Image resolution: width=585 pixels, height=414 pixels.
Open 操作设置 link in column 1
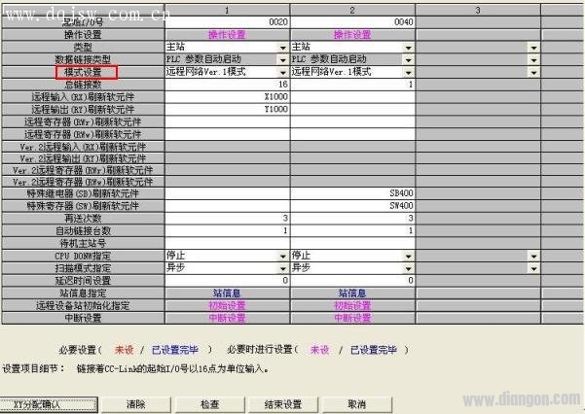pyautogui.click(x=228, y=34)
